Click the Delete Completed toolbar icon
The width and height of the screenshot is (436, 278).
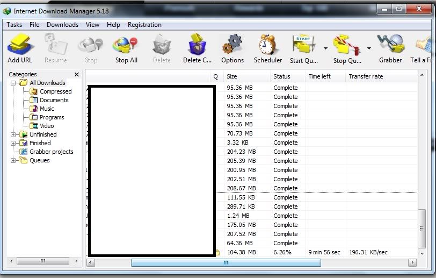point(197,45)
